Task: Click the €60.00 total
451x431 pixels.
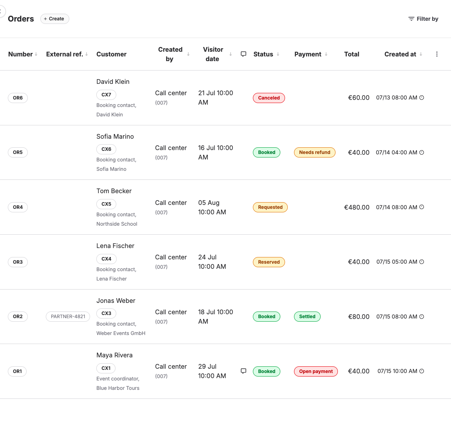Action: [x=359, y=98]
